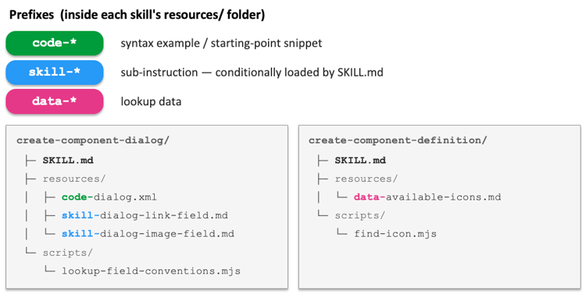
Task: Select scripts/ under create-component-definition
Action: click(x=360, y=215)
